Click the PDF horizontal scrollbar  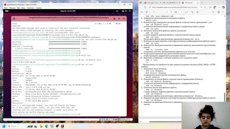click(165, 122)
